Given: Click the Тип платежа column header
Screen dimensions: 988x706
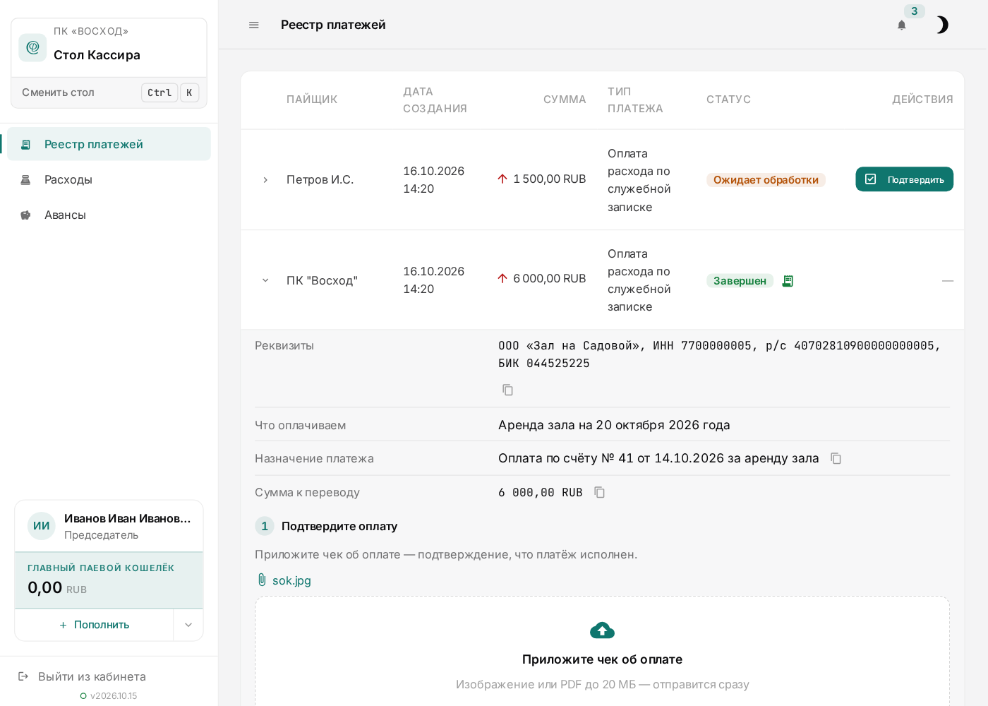Looking at the screenshot, I should coord(635,100).
